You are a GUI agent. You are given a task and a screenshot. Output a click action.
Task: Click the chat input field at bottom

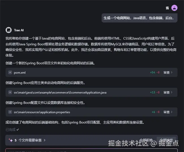pyautogui.click(x=91, y=150)
